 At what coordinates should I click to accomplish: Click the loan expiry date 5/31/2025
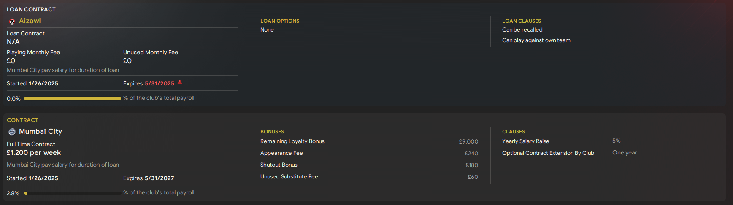(160, 84)
